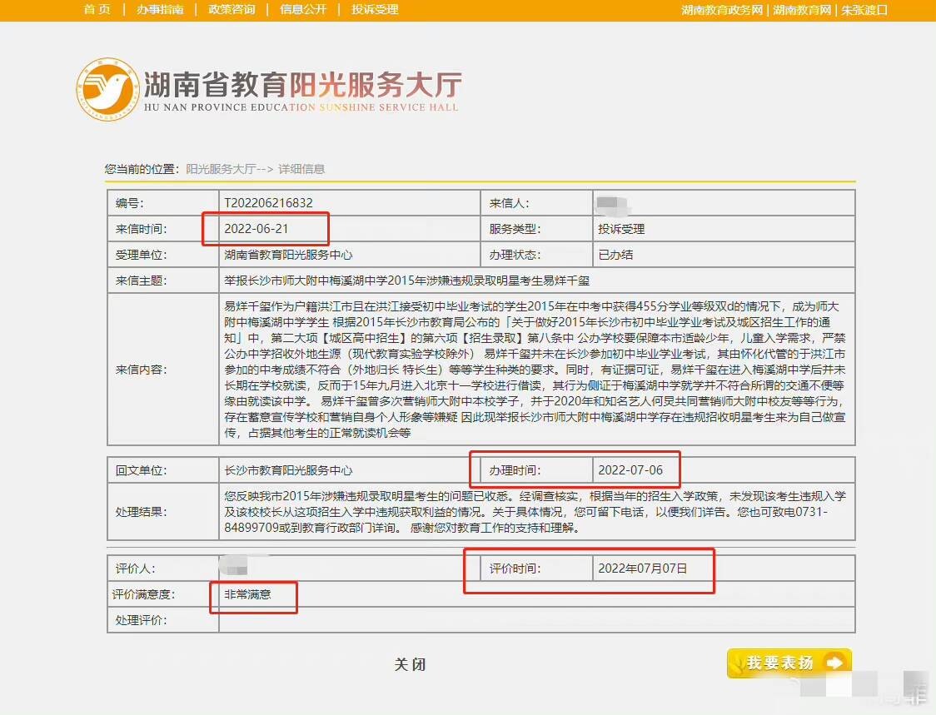Image resolution: width=936 pixels, height=715 pixels.
Task: Click the bird logo of the service hall
Action: click(x=107, y=90)
